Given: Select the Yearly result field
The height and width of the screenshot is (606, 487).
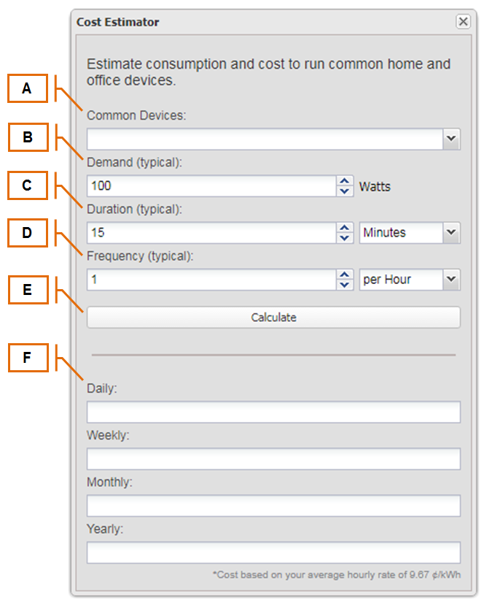Looking at the screenshot, I should [273, 552].
